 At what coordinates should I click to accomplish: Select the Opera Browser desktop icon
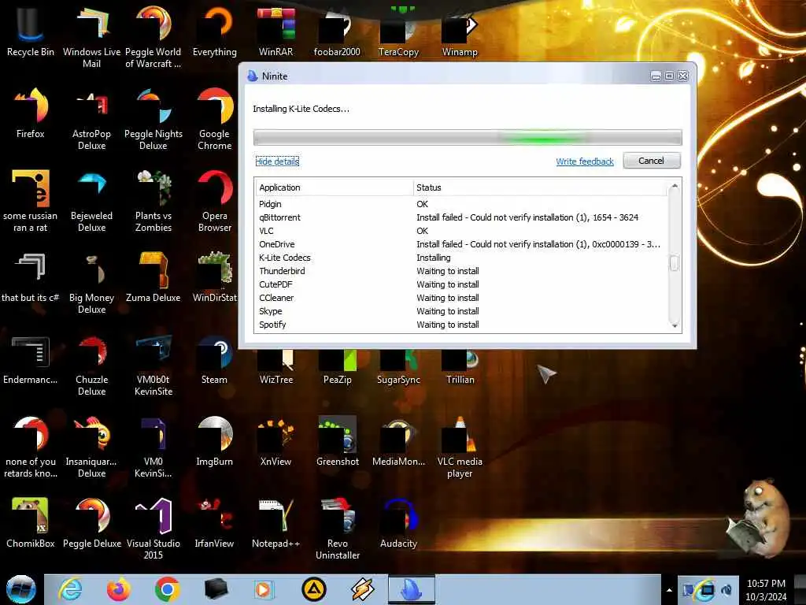tap(214, 201)
